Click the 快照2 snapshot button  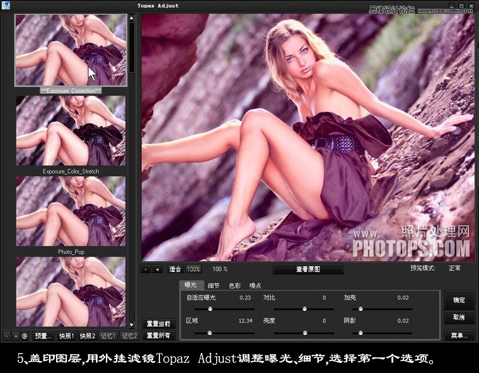88,336
